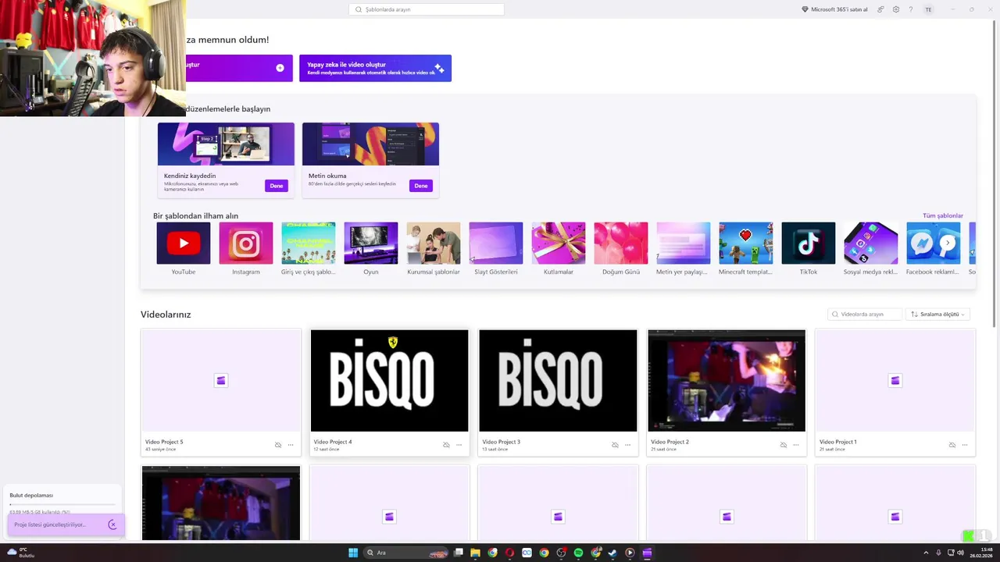Open the Sosyal medya reklamları category
Image resolution: width=1000 pixels, height=562 pixels.
(871, 248)
